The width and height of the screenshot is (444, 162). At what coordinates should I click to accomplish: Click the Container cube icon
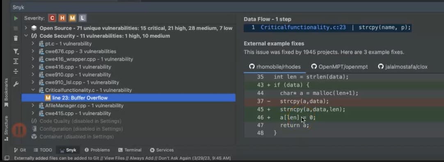click(34, 137)
